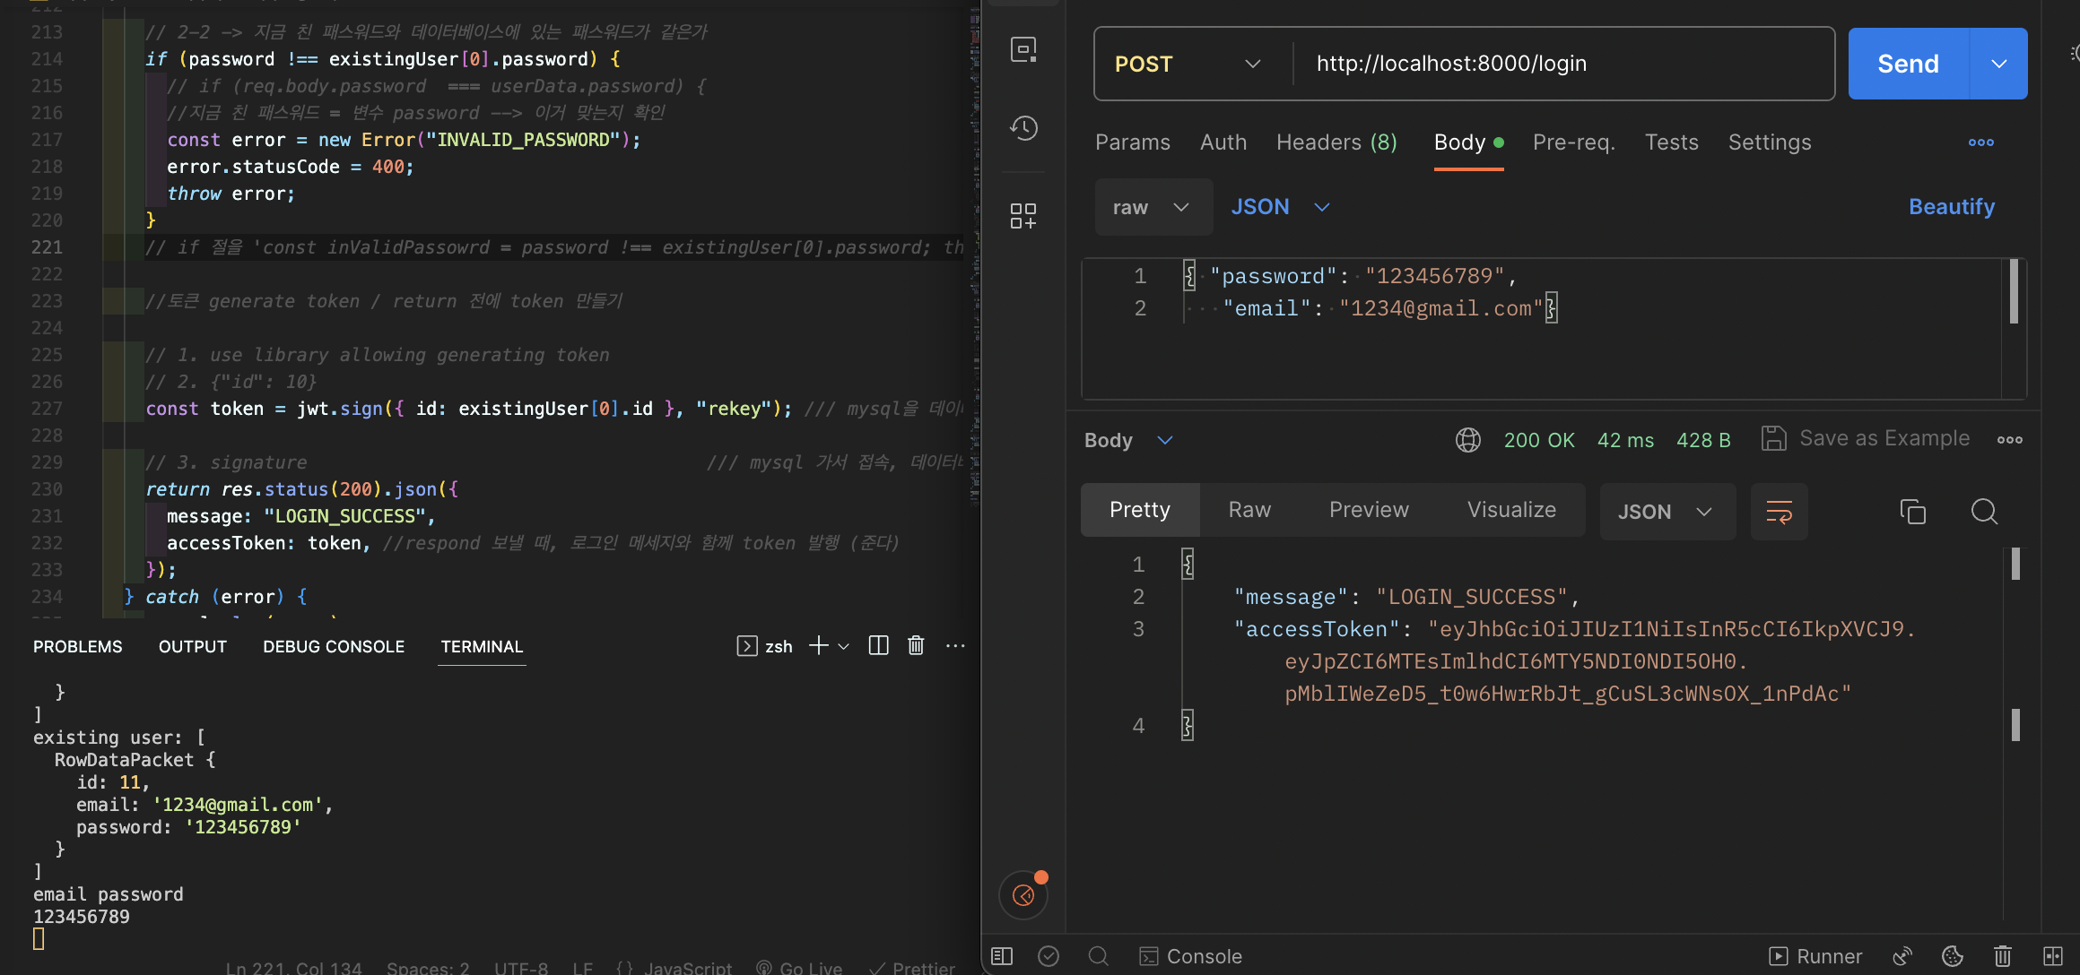Click the configure sidebar grid-plus icon
Viewport: 2080px width, 975px height.
[1023, 216]
